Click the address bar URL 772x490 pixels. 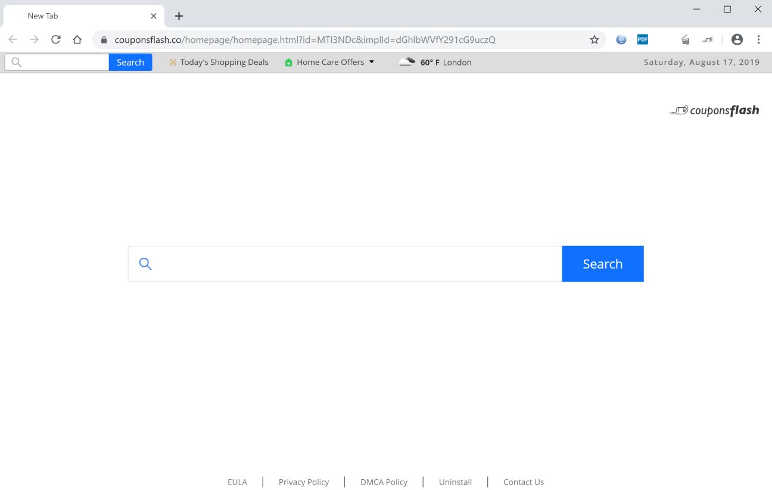(x=305, y=40)
